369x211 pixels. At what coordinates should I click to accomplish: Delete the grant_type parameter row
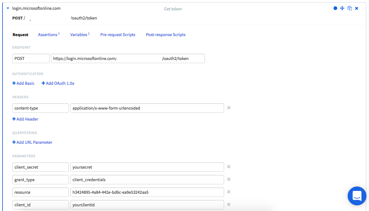click(x=229, y=179)
